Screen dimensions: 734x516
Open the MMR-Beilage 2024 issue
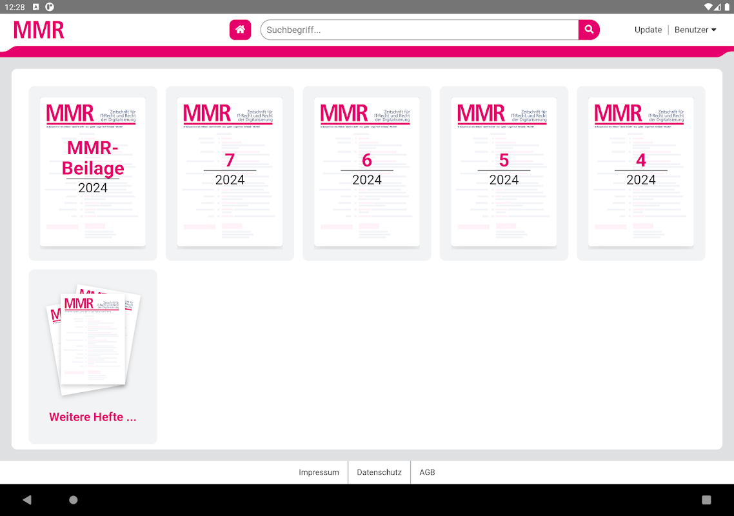[93, 174]
